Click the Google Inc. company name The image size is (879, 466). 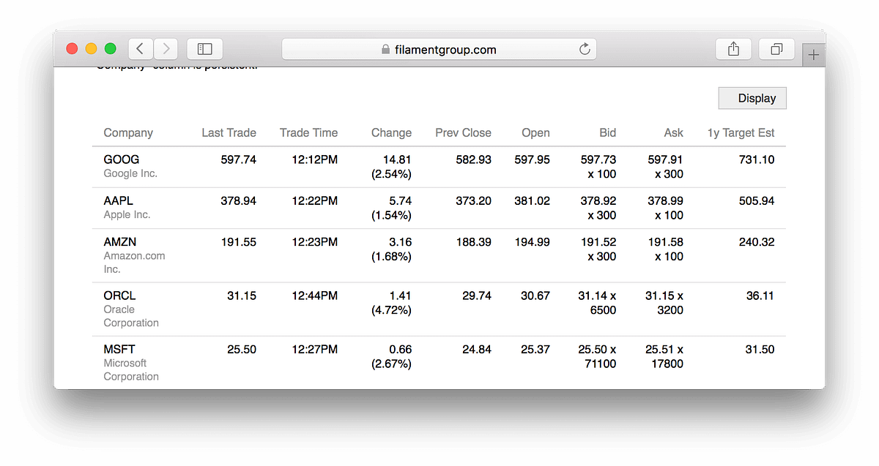point(130,173)
